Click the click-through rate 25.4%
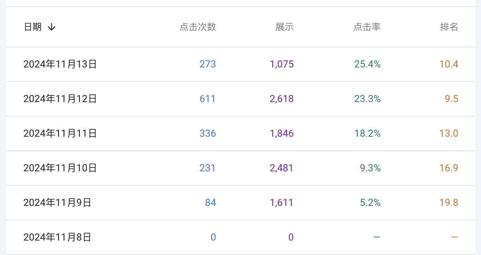The height and width of the screenshot is (255, 481). coord(367,64)
